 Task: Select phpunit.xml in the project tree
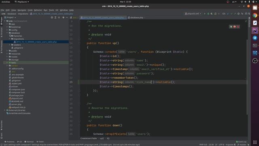(17, 99)
